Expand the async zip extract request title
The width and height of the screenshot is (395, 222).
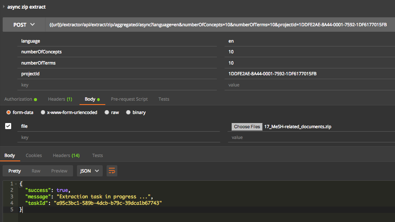click(x=4, y=7)
